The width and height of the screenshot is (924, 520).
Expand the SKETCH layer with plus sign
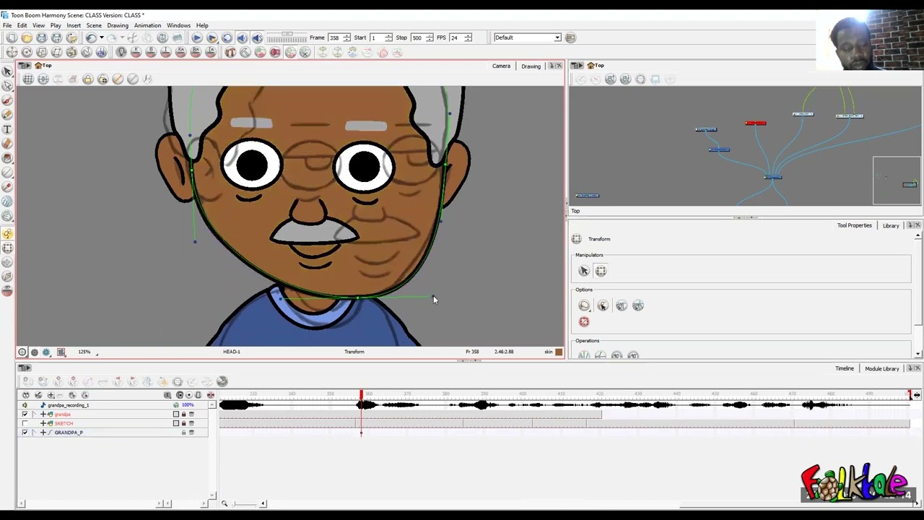[43, 423]
